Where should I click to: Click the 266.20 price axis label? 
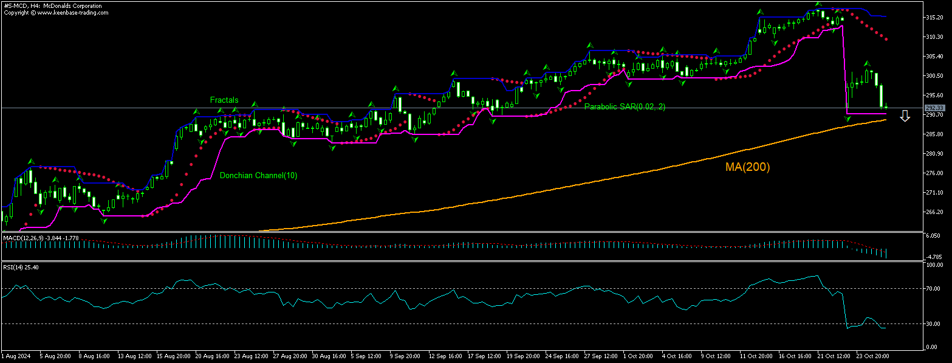933,212
